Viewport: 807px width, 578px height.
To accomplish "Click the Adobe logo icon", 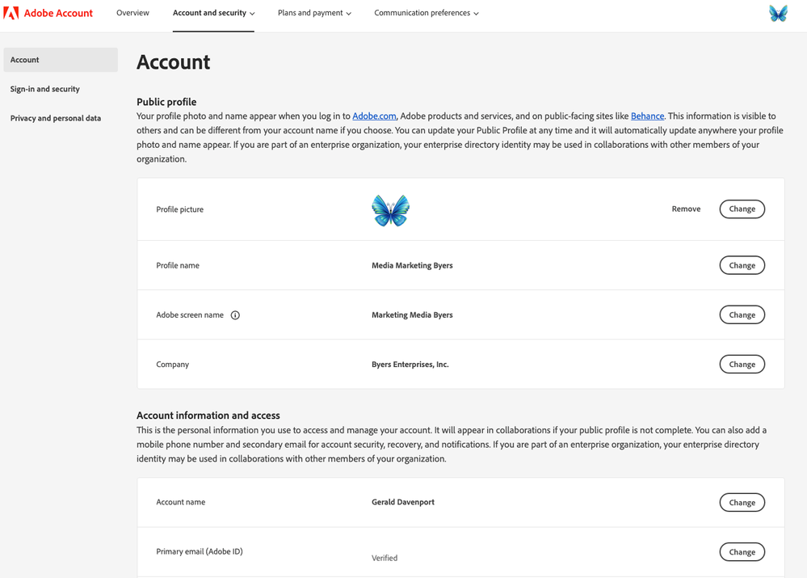I will point(11,13).
